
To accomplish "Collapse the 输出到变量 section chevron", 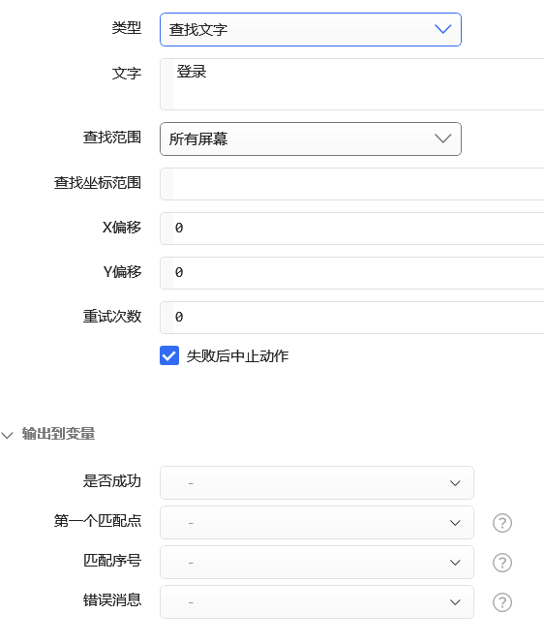I will (x=8, y=435).
